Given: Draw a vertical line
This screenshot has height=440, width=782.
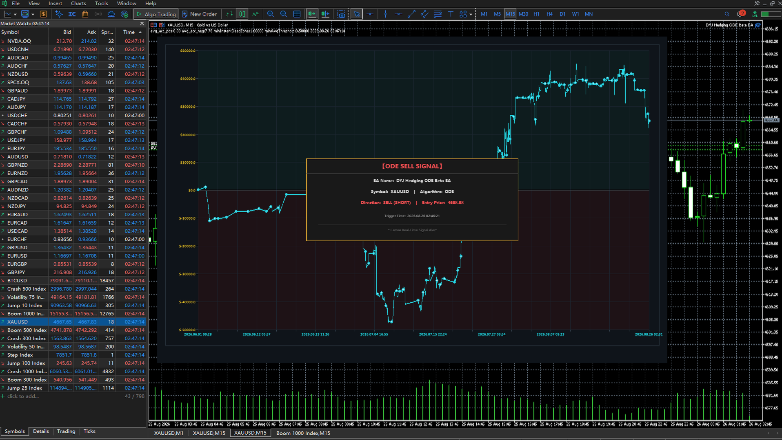Looking at the screenshot, I should pos(385,14).
